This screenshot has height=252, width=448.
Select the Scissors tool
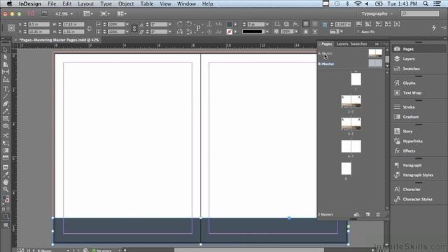click(6, 135)
